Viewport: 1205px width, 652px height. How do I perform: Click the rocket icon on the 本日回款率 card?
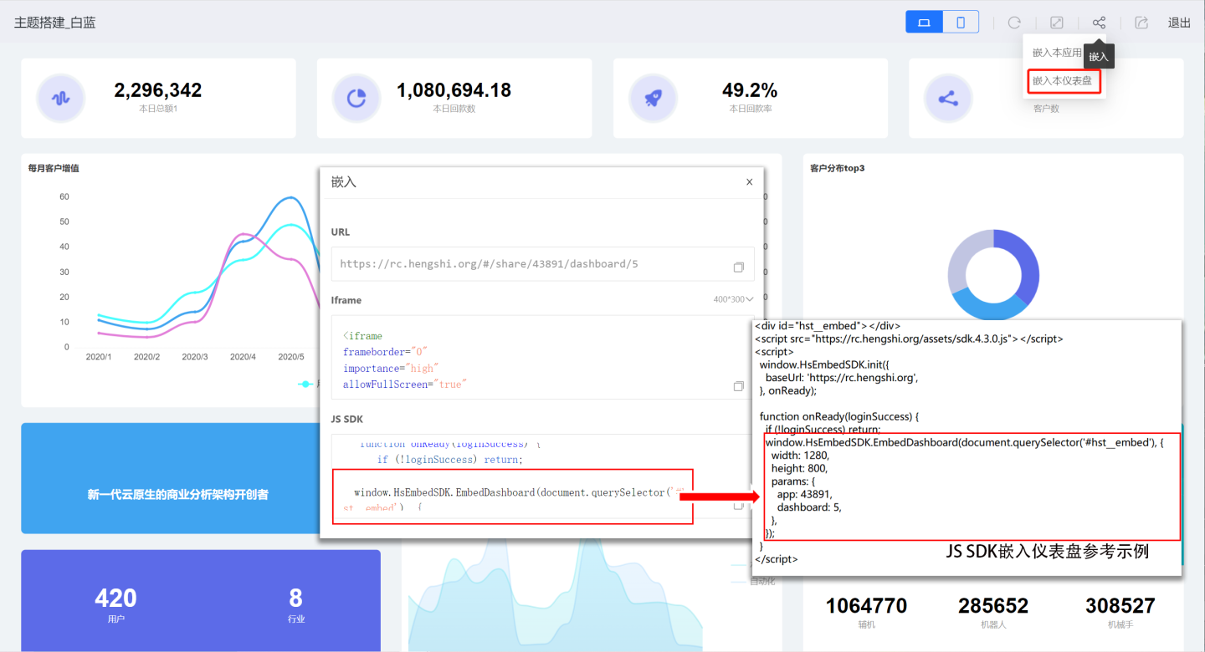[654, 98]
